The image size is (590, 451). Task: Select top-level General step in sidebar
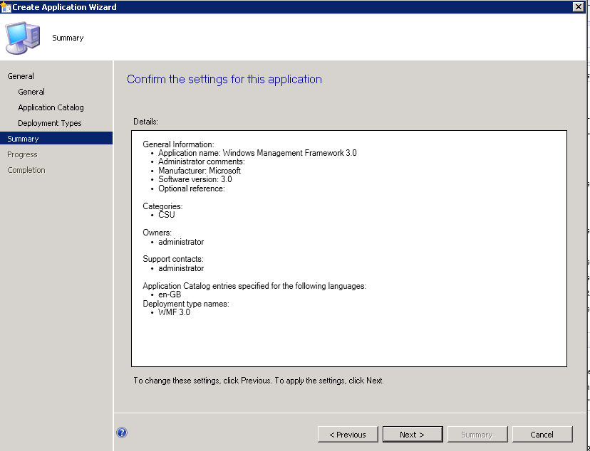pyautogui.click(x=21, y=76)
